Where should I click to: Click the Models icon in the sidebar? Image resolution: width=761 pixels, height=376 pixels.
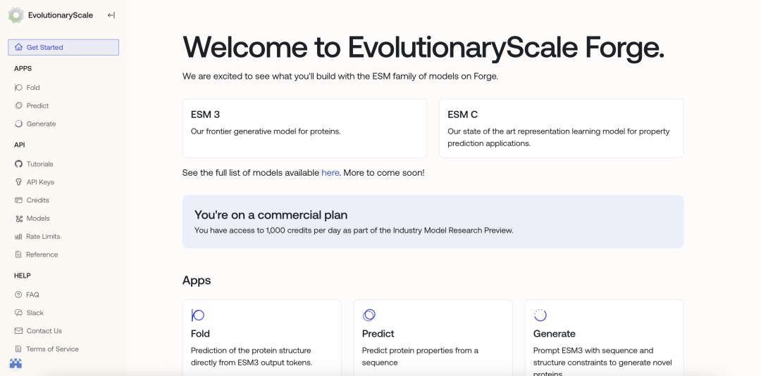click(19, 219)
